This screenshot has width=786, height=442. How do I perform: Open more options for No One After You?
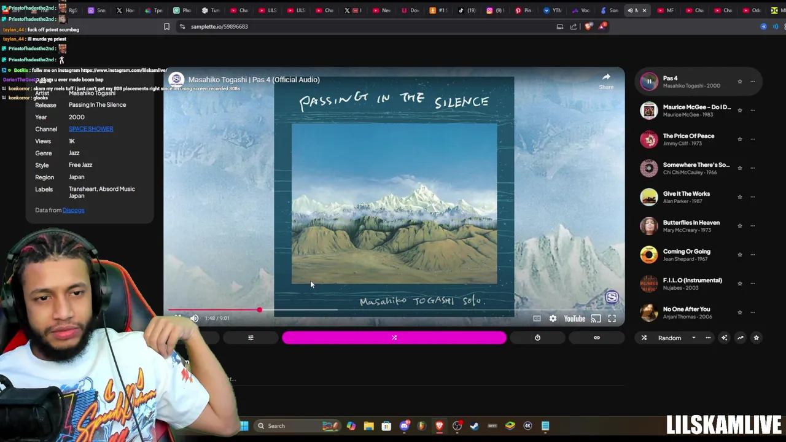pos(752,312)
